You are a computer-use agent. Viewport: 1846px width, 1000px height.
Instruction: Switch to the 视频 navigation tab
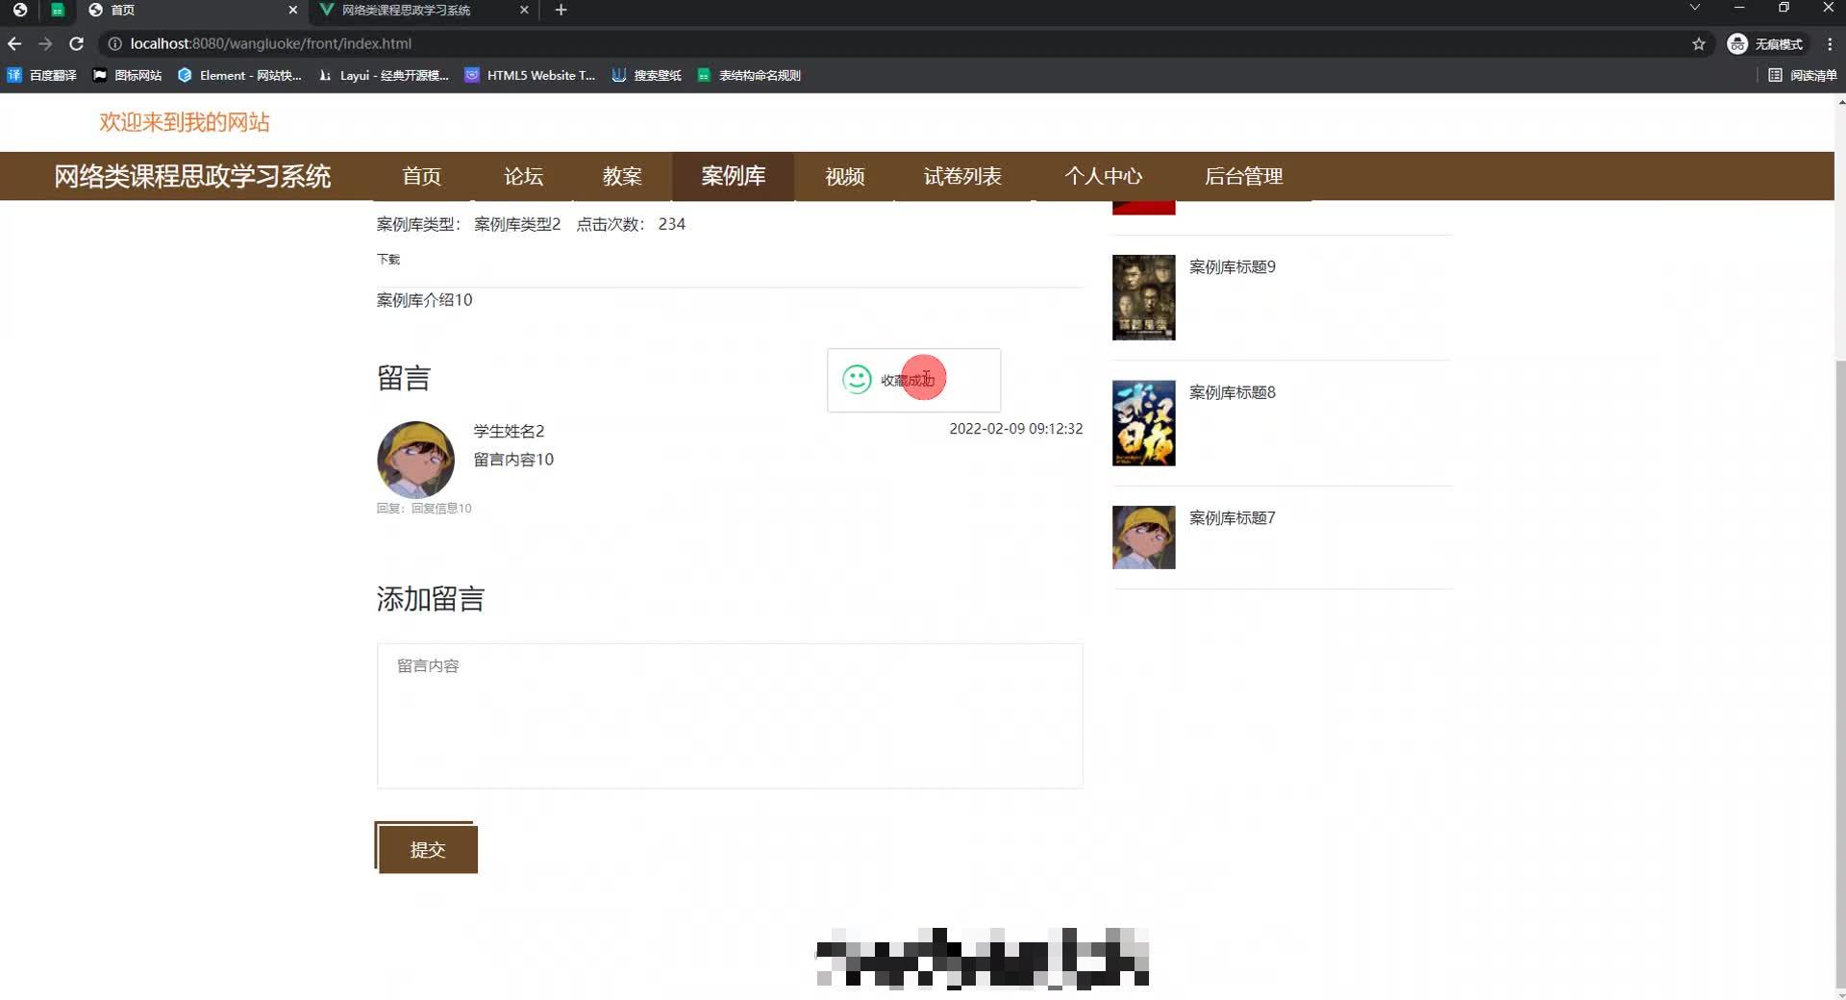click(x=844, y=176)
